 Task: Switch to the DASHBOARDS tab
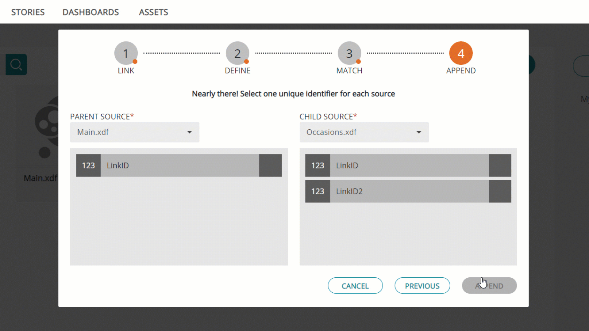[x=90, y=12]
